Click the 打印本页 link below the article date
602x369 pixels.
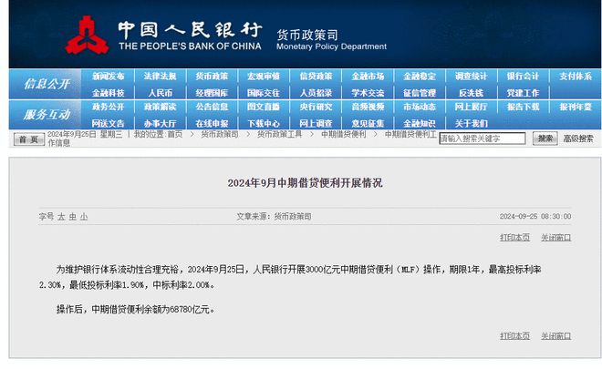coord(514,238)
